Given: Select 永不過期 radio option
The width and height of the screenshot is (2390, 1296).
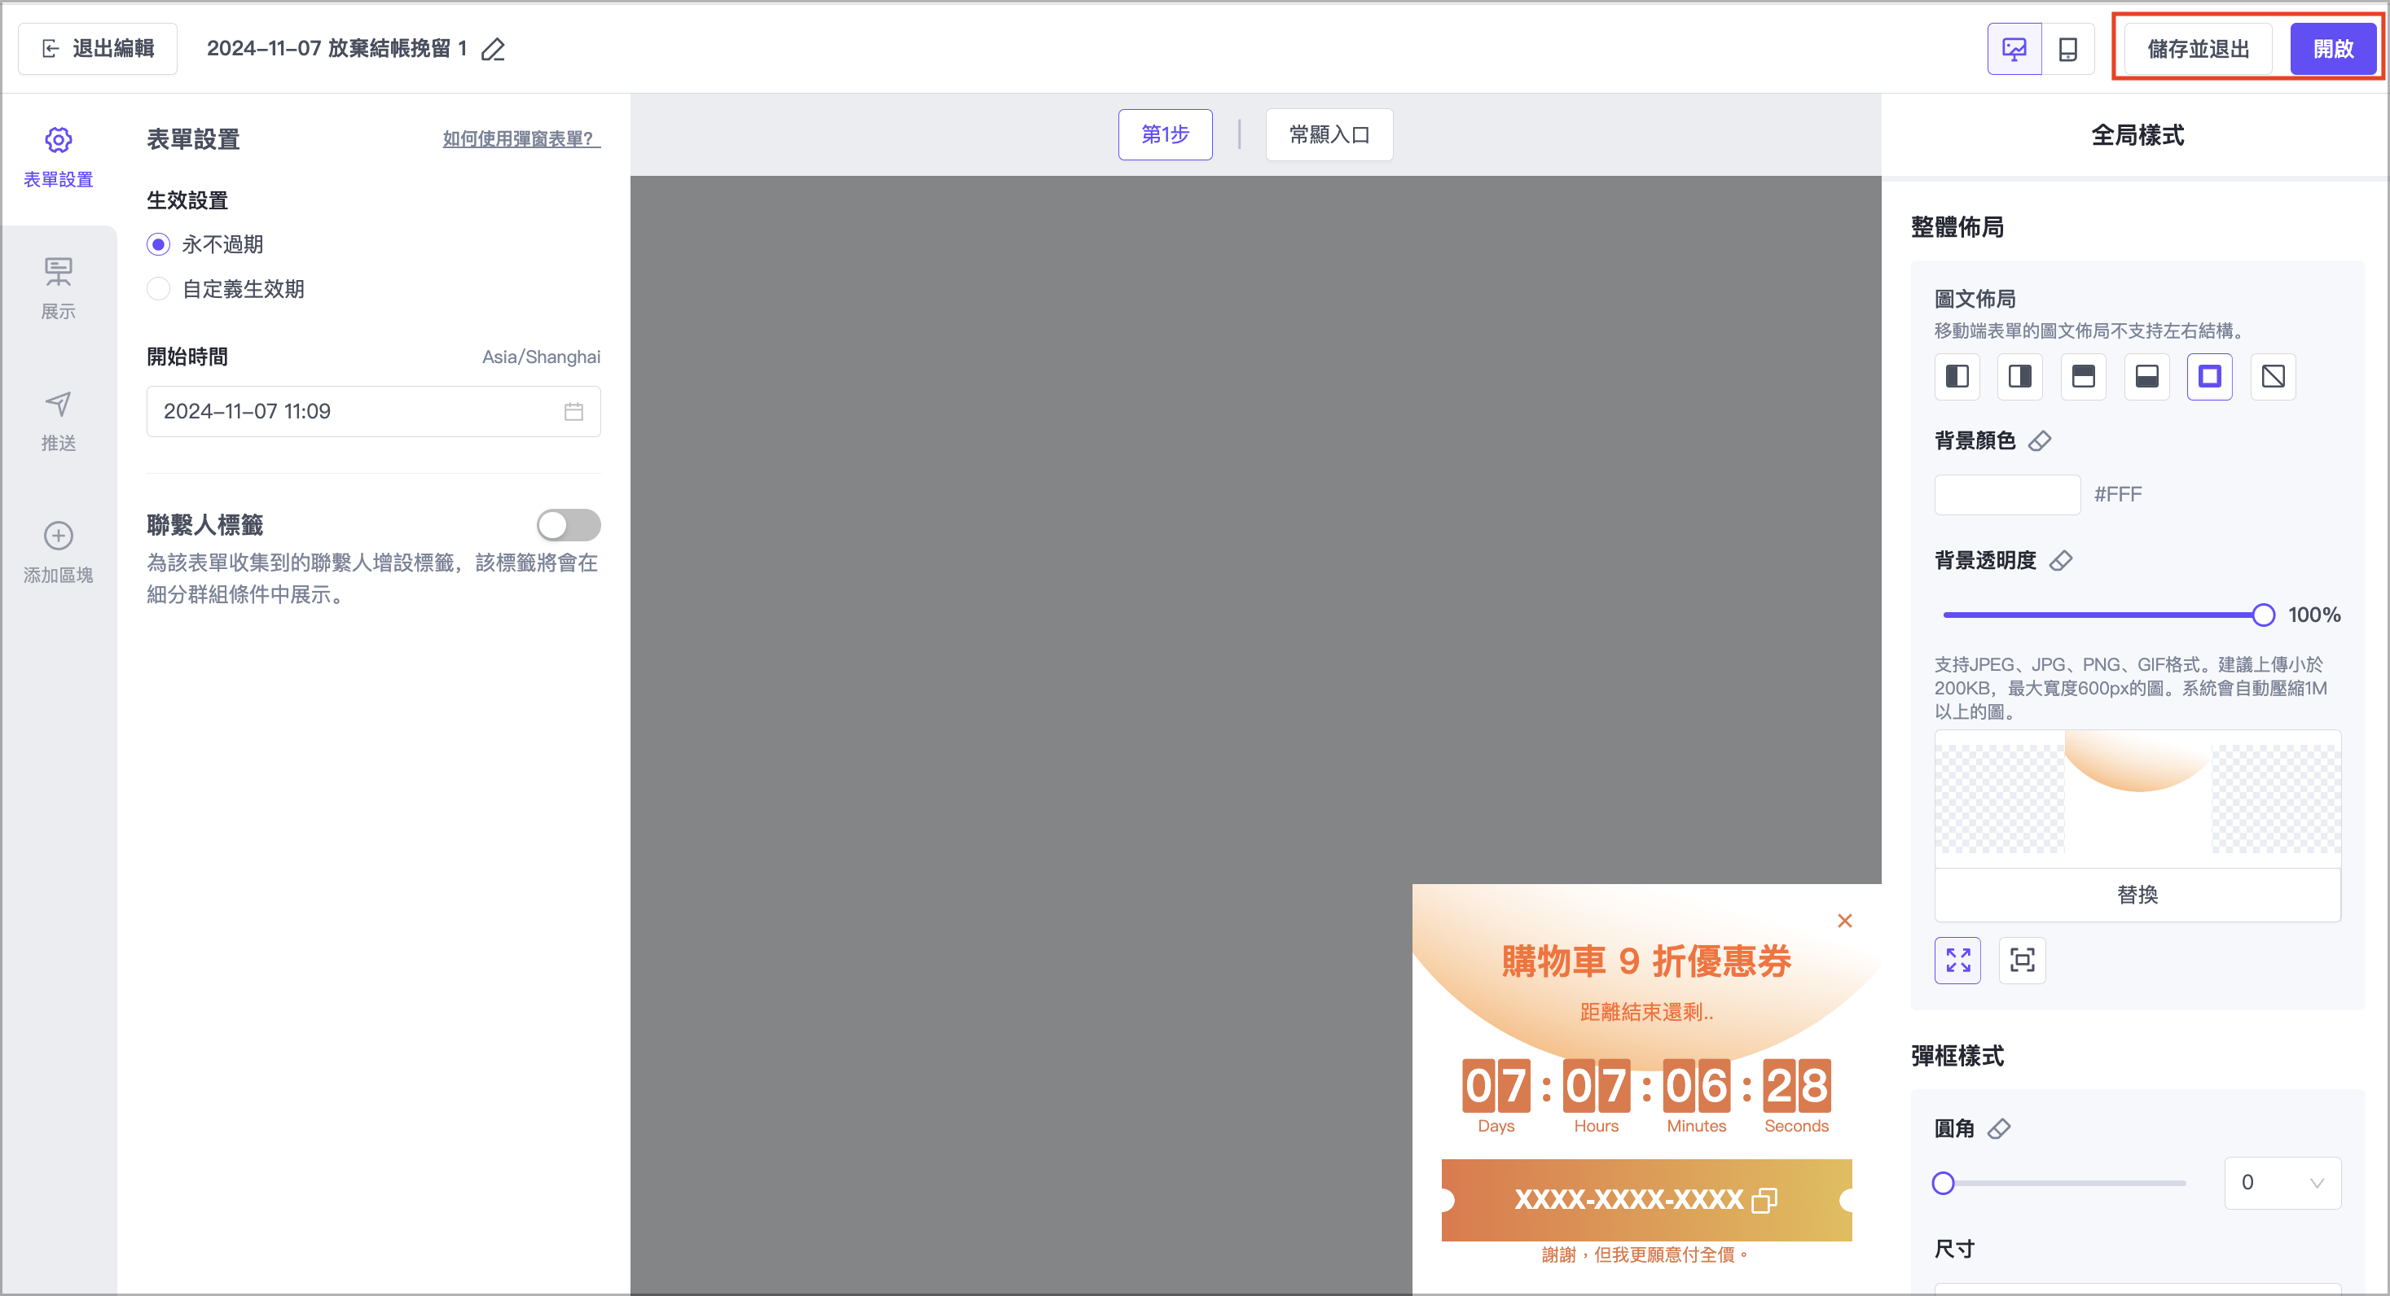Looking at the screenshot, I should click(x=159, y=245).
